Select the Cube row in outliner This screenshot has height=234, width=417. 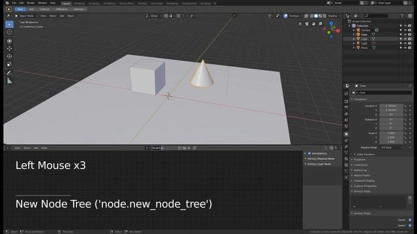[378, 39]
